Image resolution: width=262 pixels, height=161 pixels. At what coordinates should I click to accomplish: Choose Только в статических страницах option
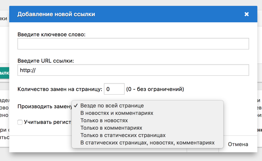pos(147,135)
